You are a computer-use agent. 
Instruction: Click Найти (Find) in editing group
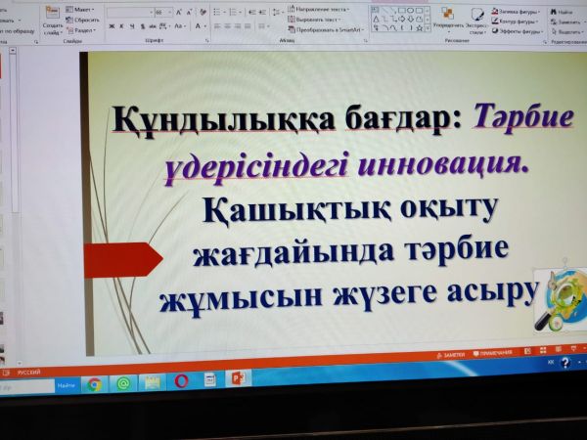coord(562,13)
